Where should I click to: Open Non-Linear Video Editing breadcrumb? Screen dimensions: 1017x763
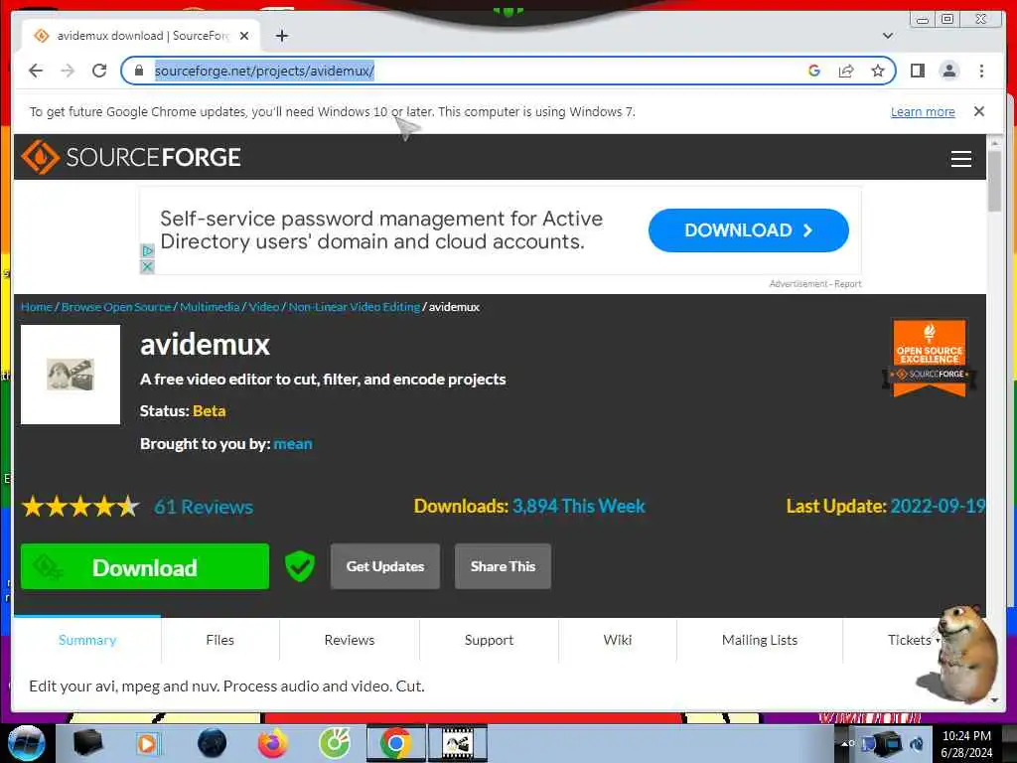(355, 307)
